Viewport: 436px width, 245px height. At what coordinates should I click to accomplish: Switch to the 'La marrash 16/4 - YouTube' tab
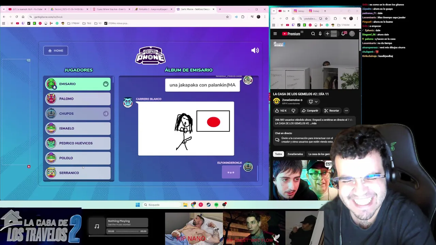[27, 9]
